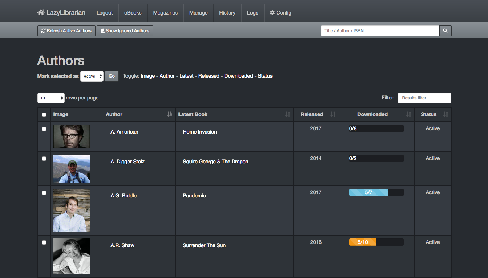
Task: Select the A.G. Riddle row checkbox
Action: (x=44, y=193)
